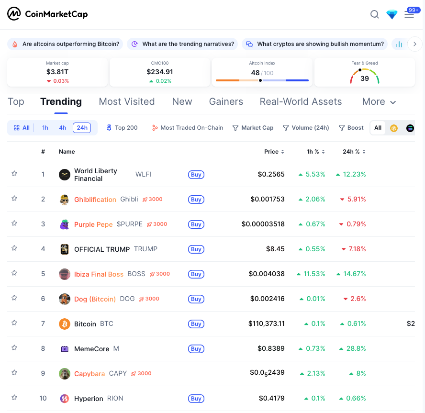Favorite World Liberty Financial with the star
Viewport: 425px width, 413px height.
coord(14,173)
